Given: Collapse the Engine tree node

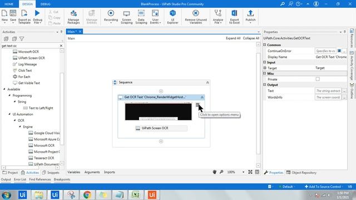Looking at the screenshot, I should tap(20, 127).
